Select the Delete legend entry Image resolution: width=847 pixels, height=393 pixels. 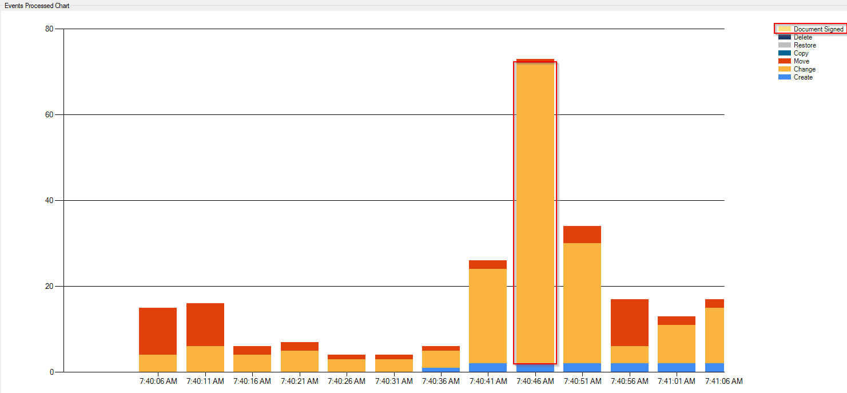point(803,37)
